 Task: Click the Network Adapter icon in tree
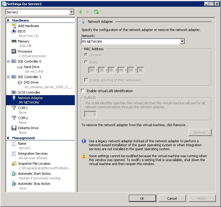[x=14, y=98]
